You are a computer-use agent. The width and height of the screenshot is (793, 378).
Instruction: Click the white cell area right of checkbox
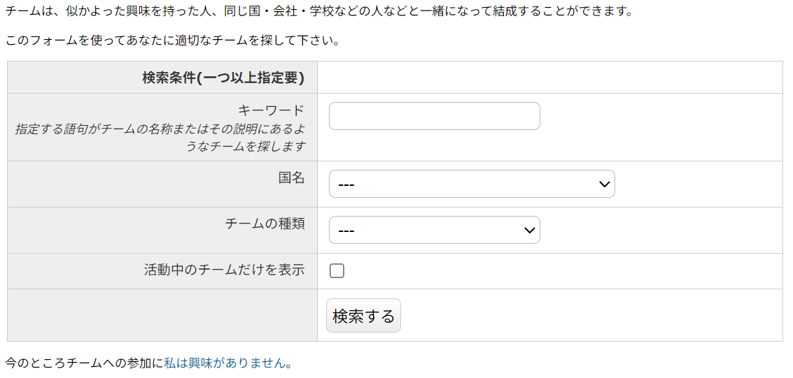tap(560, 271)
